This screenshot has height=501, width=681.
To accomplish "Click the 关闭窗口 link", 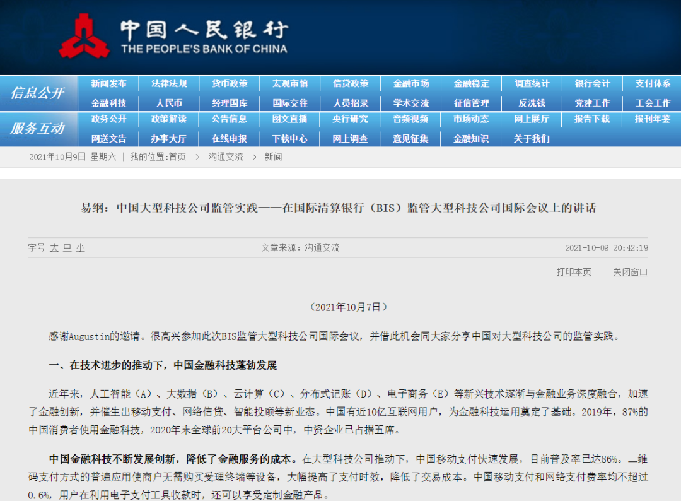I will tap(630, 272).
